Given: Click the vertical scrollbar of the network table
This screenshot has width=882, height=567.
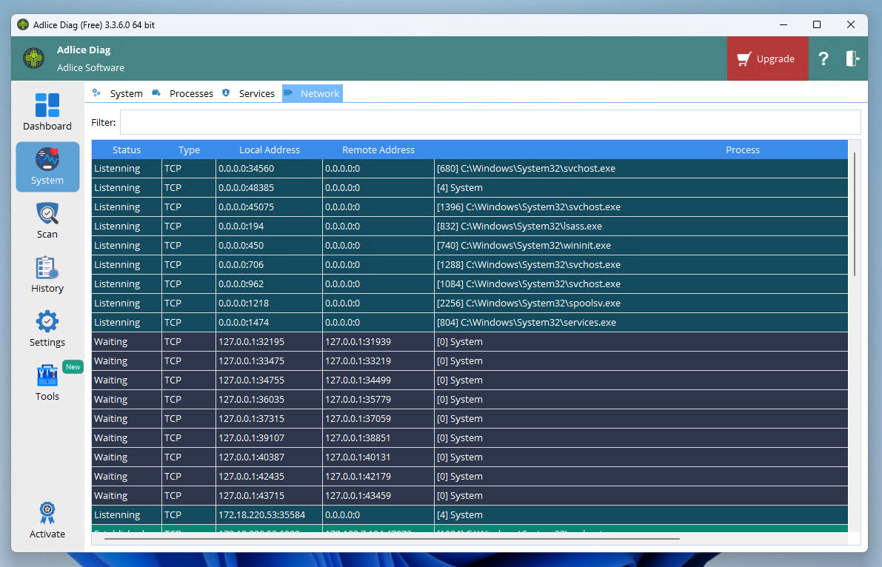Looking at the screenshot, I should pyautogui.click(x=855, y=215).
